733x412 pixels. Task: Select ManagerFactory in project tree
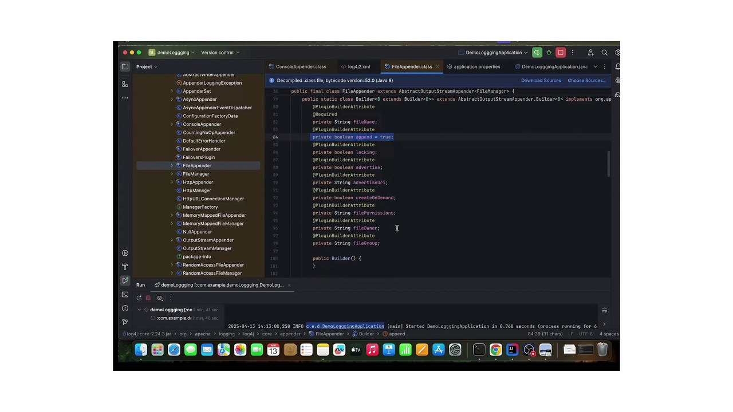(x=200, y=207)
